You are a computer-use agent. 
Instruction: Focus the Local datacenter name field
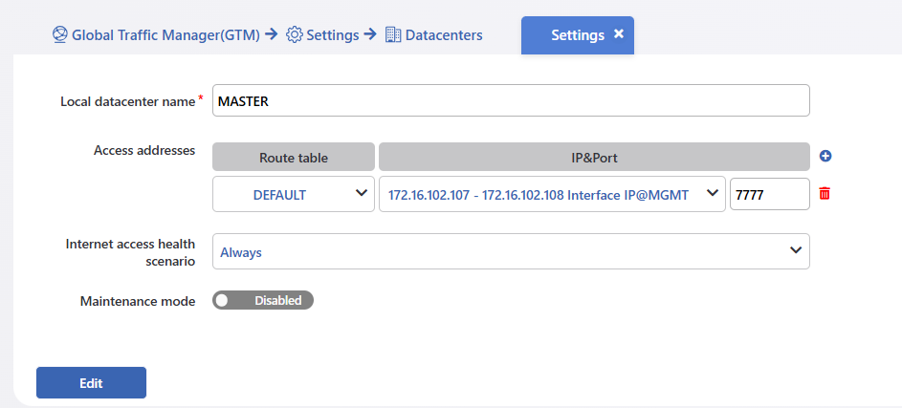coord(511,100)
